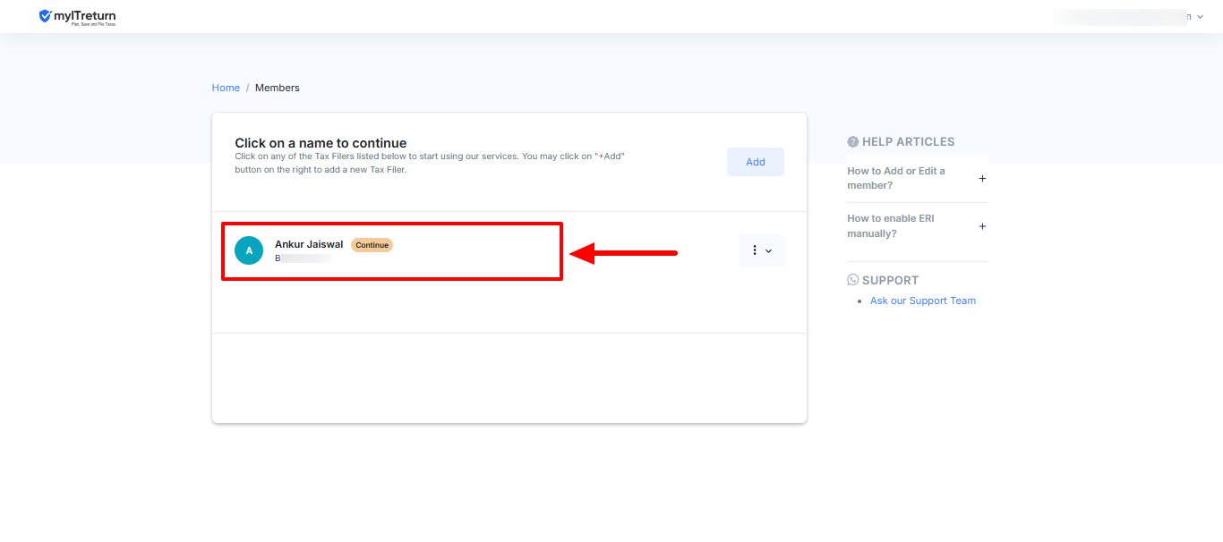Expand 'How to enable ERI manually?' article

(x=918, y=226)
